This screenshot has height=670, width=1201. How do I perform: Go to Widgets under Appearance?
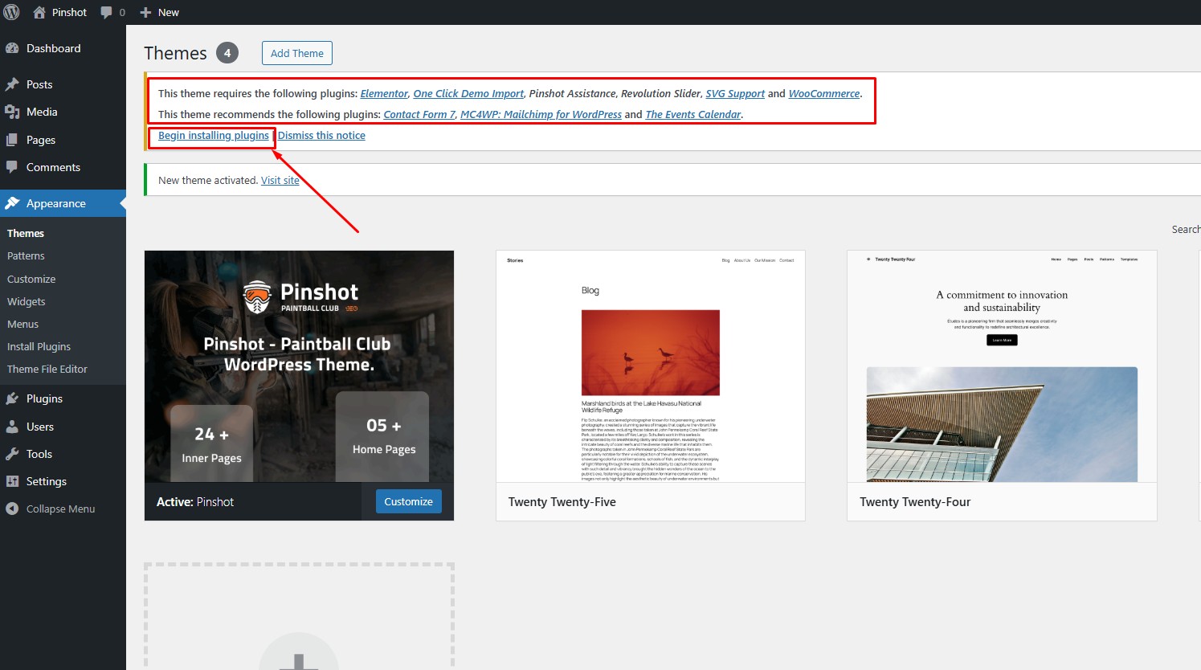tap(27, 301)
